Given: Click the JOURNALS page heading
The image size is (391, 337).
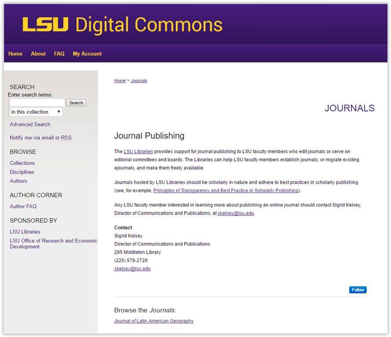Looking at the screenshot, I should [x=350, y=108].
